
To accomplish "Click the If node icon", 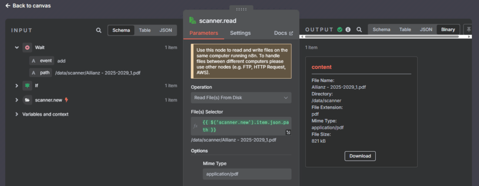I will 27,85.
